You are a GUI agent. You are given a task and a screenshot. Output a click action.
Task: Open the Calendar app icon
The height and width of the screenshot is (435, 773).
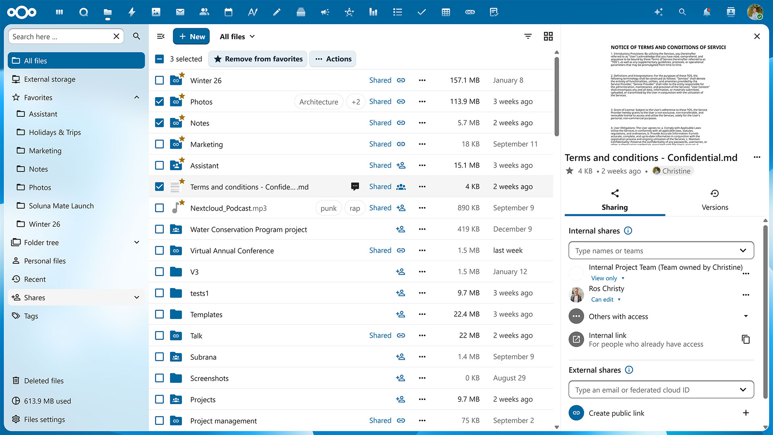click(x=228, y=12)
